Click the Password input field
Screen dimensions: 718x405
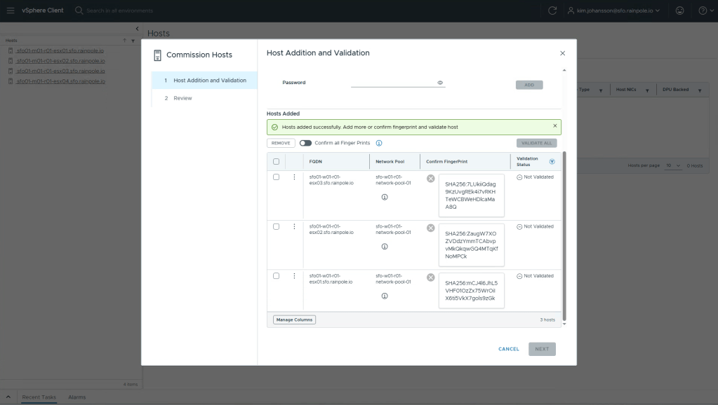point(393,82)
